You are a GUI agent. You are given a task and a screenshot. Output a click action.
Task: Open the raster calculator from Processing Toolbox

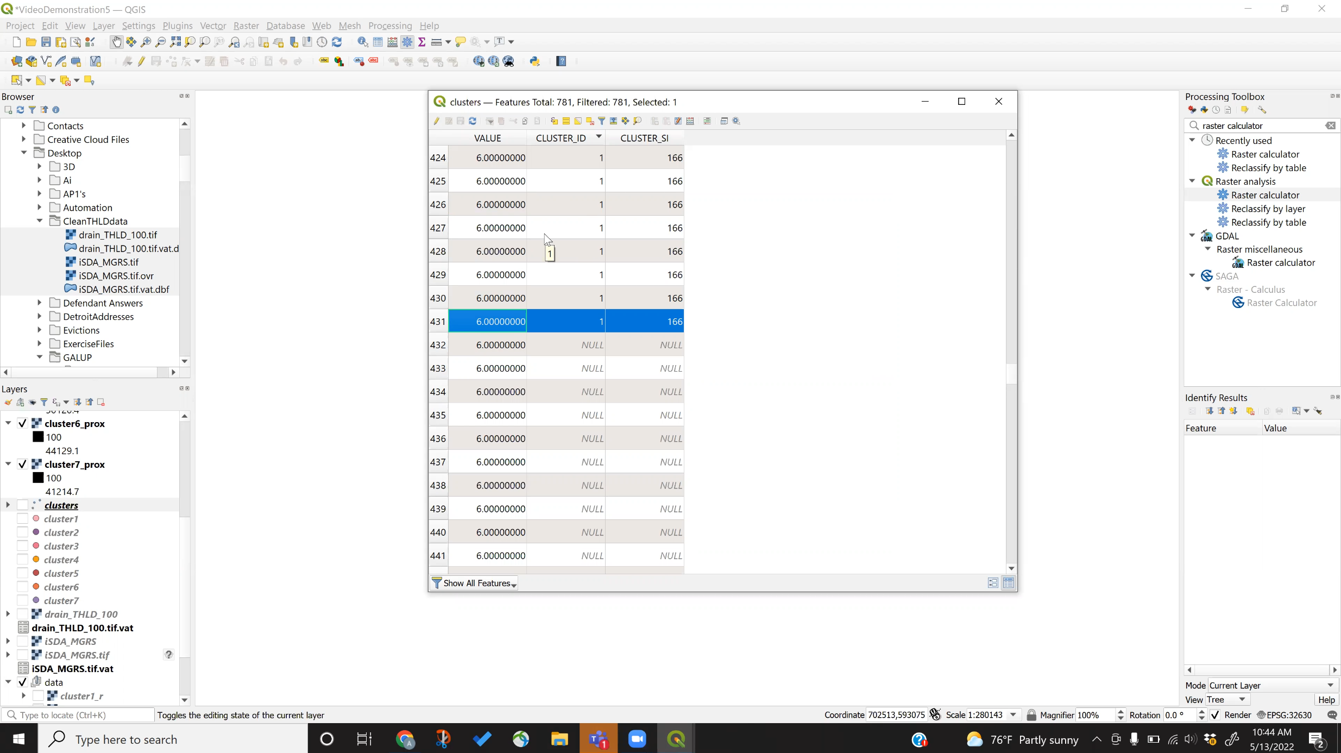(1266, 194)
